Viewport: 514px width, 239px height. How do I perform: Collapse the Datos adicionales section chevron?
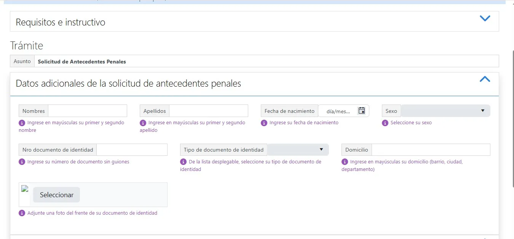click(485, 79)
